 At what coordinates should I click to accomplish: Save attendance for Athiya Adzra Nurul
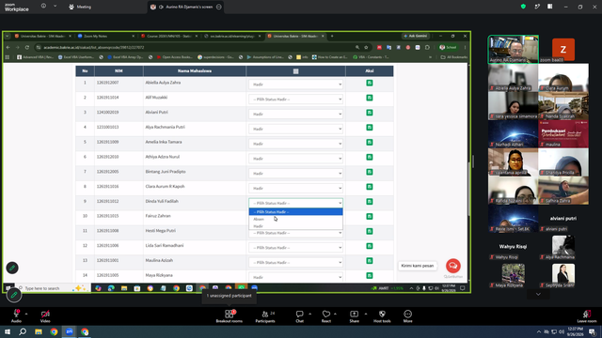[x=370, y=157]
